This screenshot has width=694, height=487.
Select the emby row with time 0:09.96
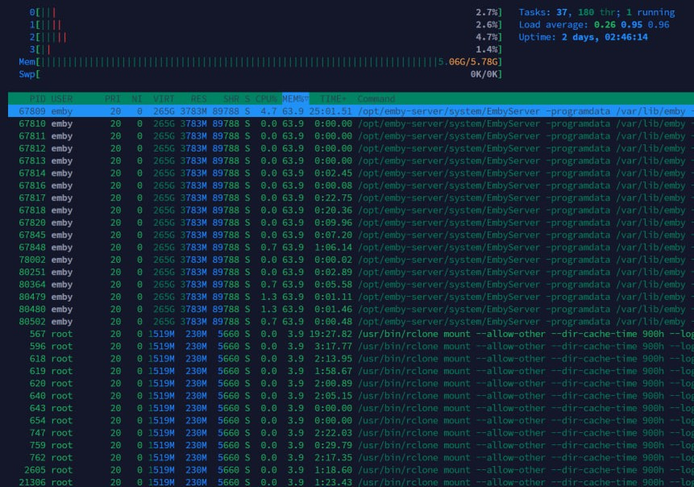351,223
